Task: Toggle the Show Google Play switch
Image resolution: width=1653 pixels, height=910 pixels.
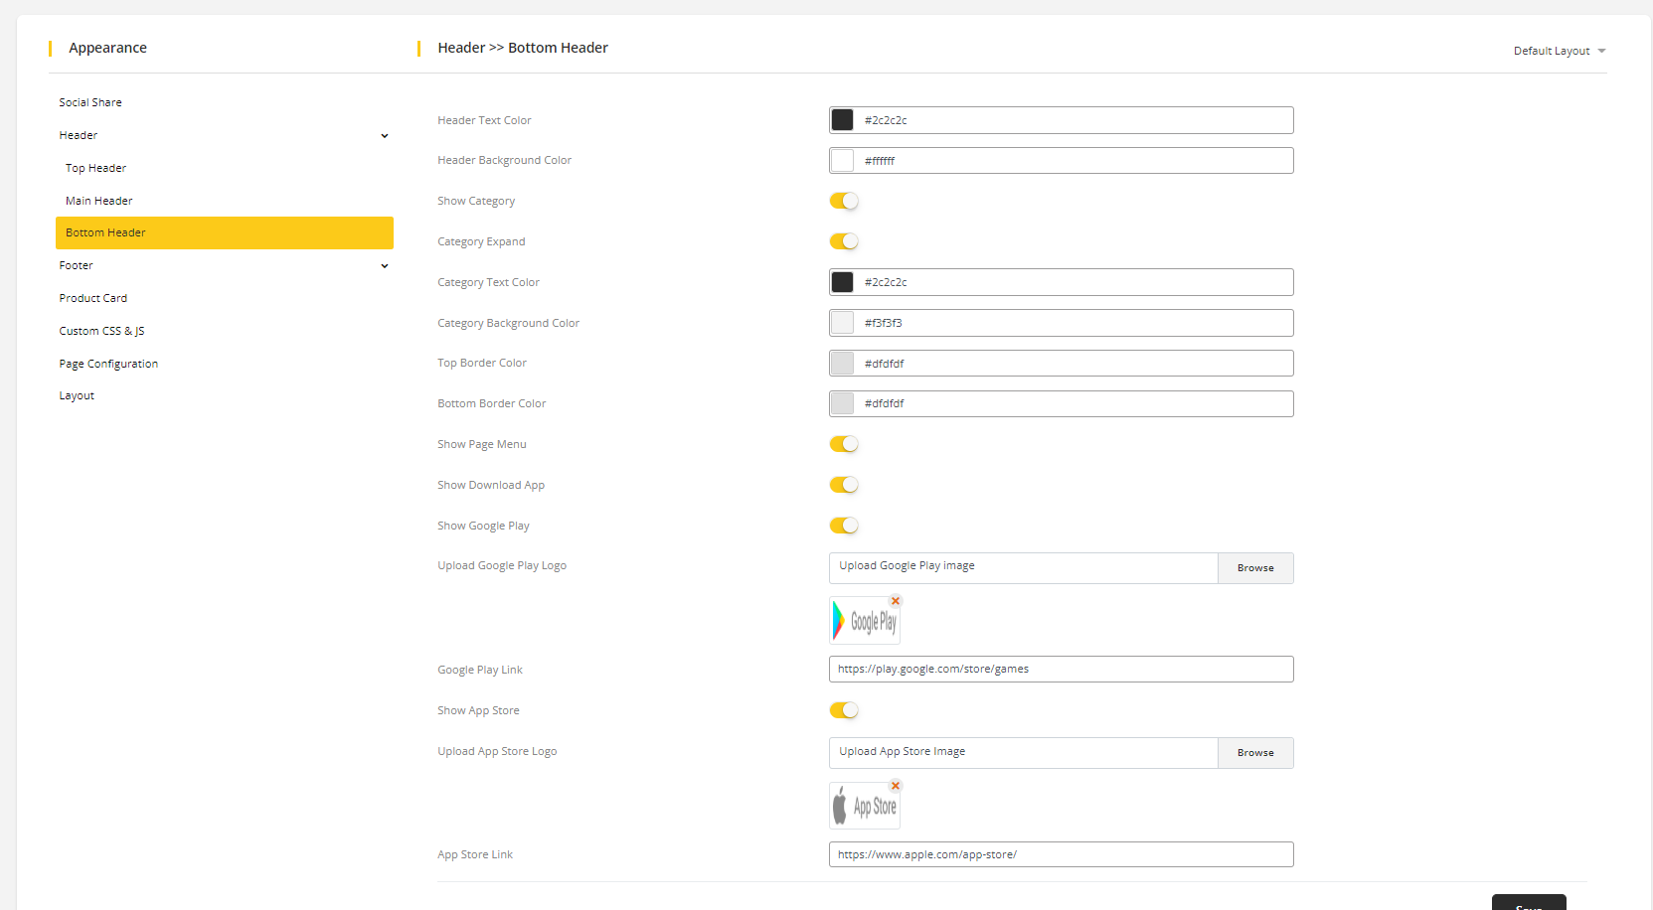Action: coord(844,526)
